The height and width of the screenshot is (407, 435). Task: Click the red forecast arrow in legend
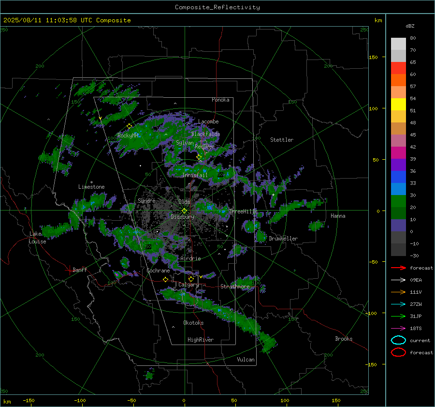(398, 268)
